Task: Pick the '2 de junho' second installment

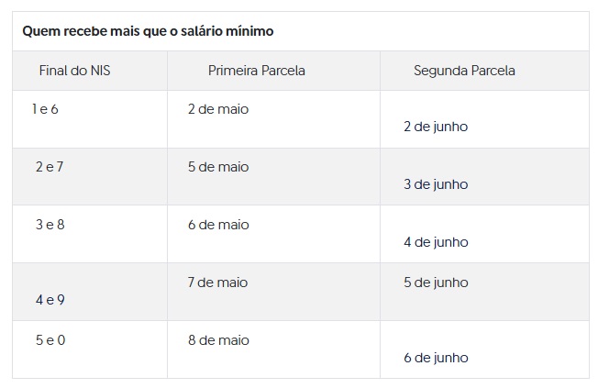Action: [x=436, y=127]
